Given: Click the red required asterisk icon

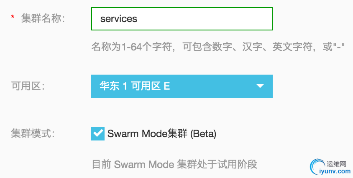Looking at the screenshot, I should [13, 17].
